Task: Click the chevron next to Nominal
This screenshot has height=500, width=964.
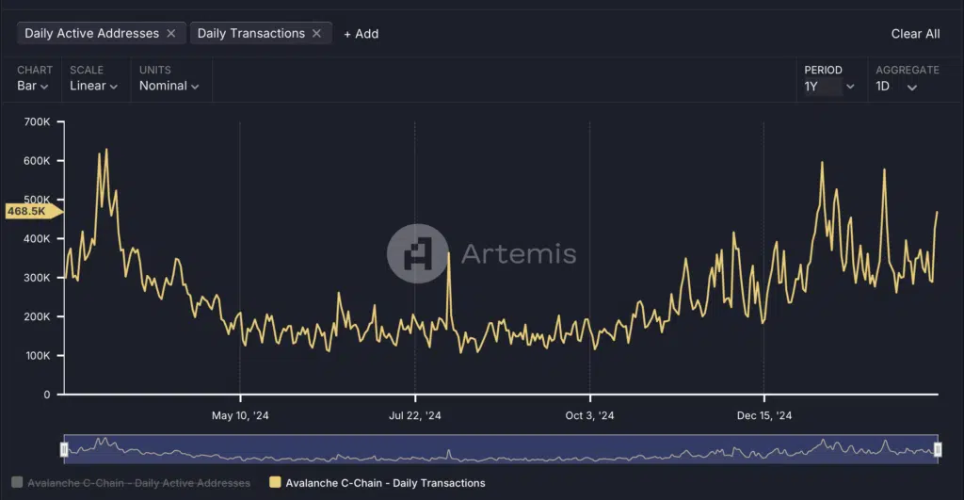Action: [x=195, y=87]
